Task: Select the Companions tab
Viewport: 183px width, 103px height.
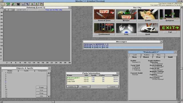Action: [43, 71]
